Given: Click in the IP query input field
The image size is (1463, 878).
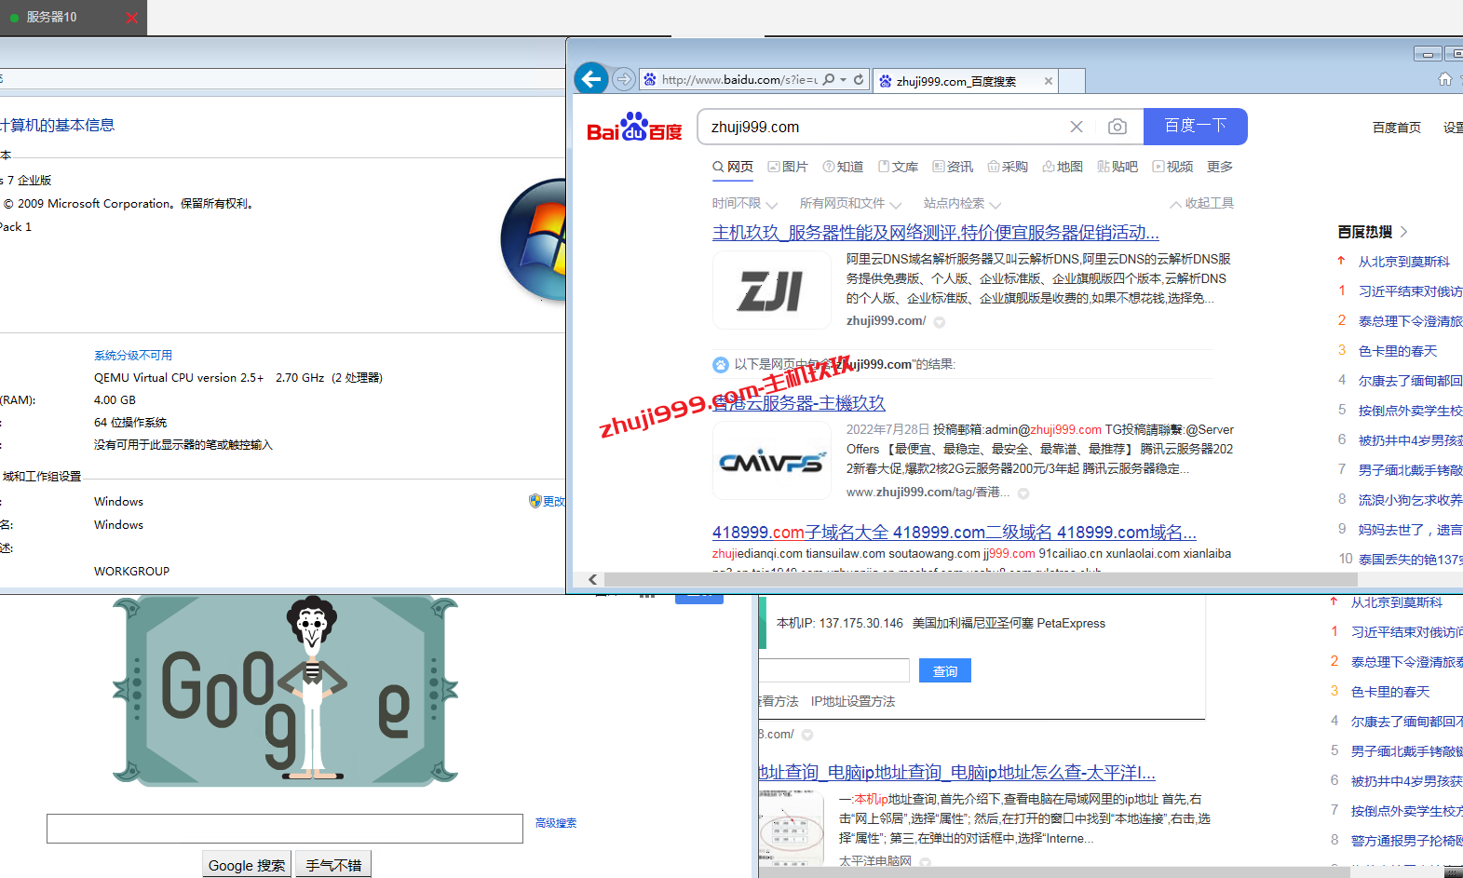Looking at the screenshot, I should click(x=833, y=670).
